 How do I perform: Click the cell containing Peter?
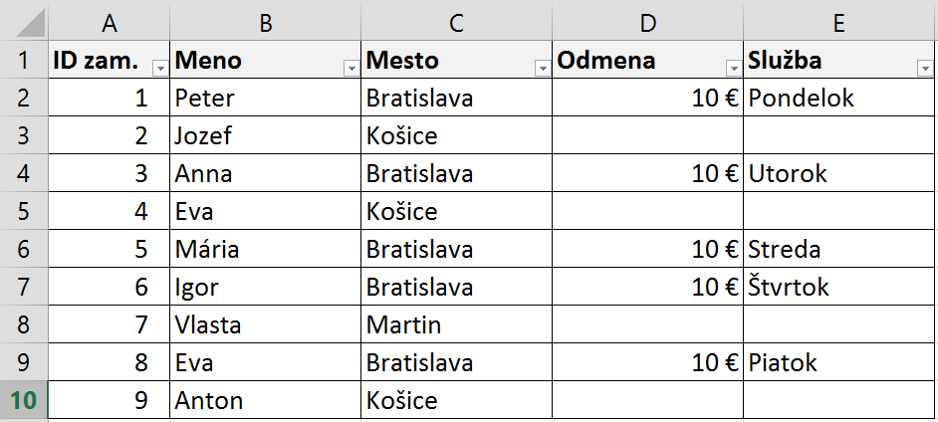coord(266,98)
